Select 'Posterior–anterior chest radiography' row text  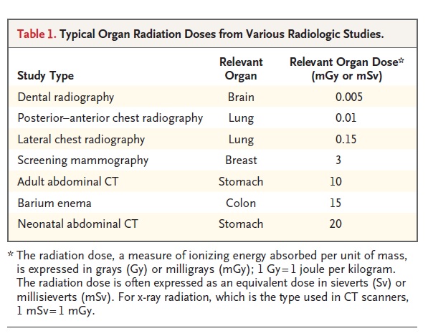[110, 118]
